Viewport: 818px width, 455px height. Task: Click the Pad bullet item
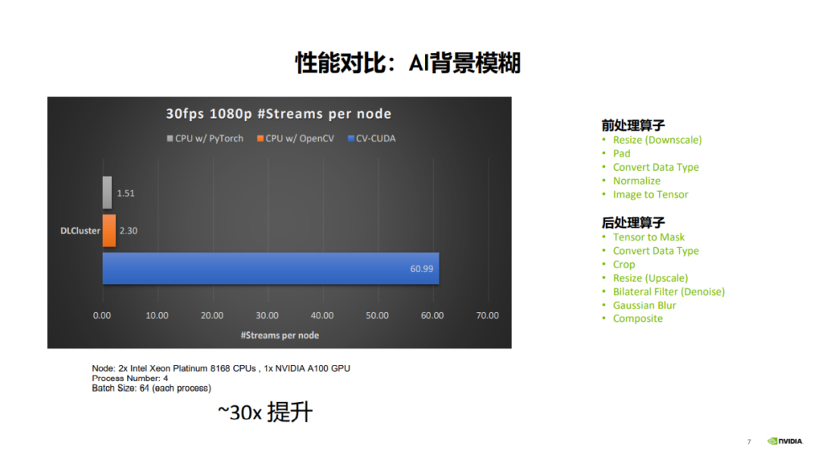click(x=621, y=153)
